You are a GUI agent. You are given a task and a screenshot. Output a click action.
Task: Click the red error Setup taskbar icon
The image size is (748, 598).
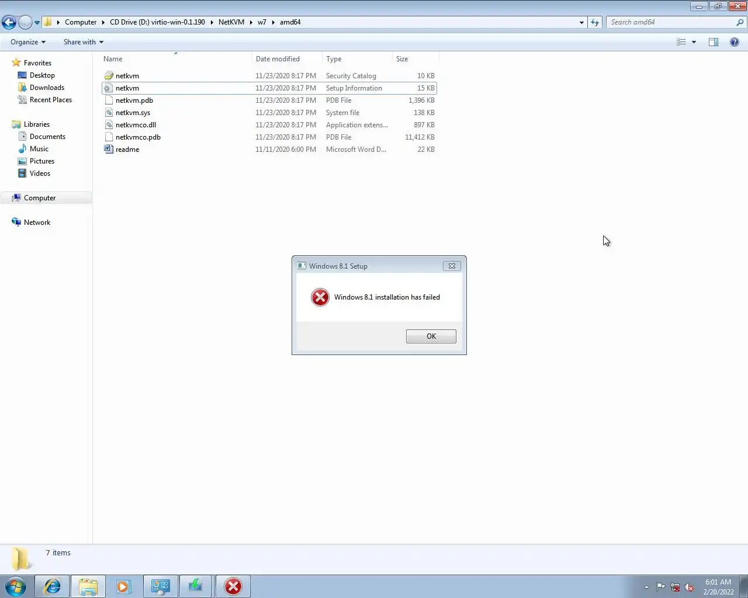[233, 586]
